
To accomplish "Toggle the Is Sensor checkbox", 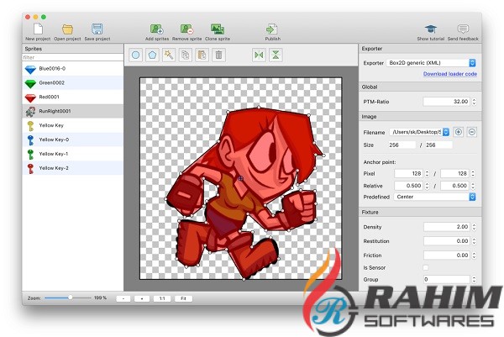I will coord(426,267).
